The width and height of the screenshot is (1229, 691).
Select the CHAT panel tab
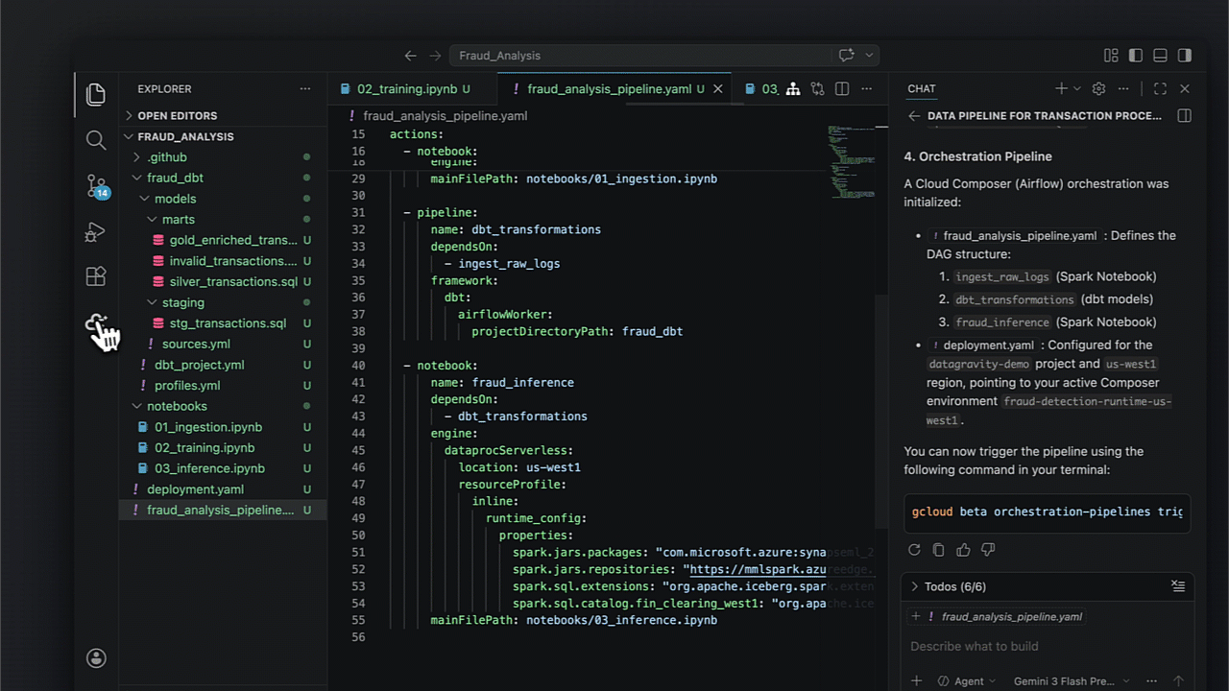pos(921,88)
